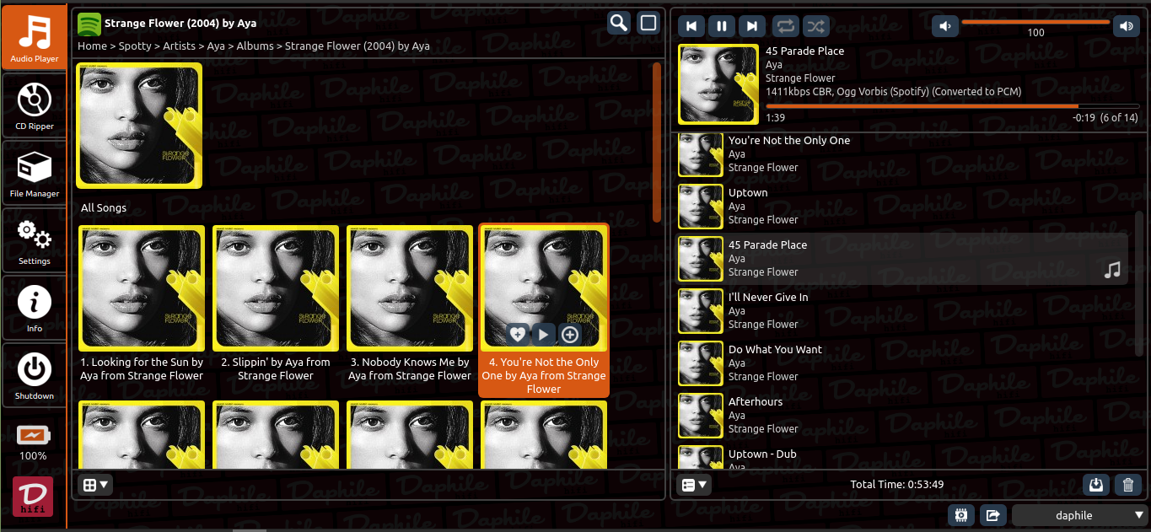
Task: Click the browser panel vertical scrollbar
Action: tap(657, 142)
